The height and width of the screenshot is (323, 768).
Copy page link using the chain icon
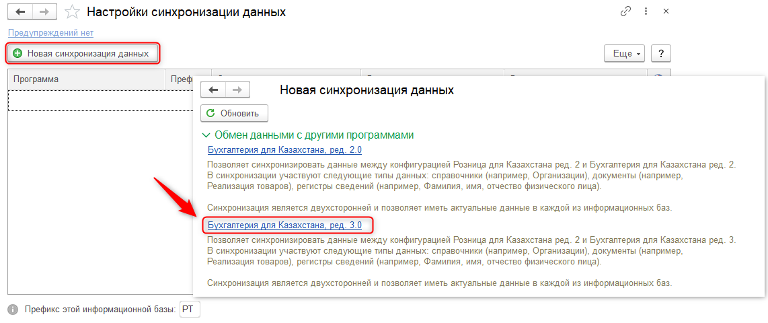[x=625, y=11]
